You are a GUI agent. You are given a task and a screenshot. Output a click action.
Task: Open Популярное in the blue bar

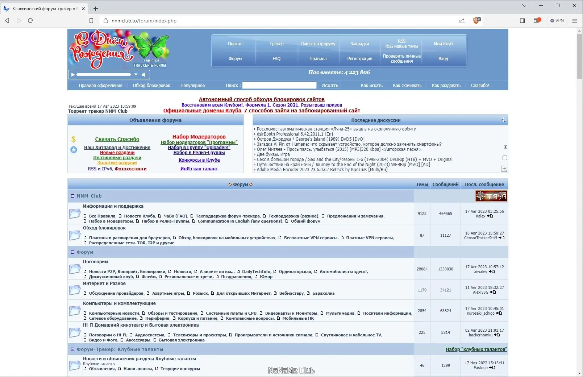pyautogui.click(x=193, y=86)
